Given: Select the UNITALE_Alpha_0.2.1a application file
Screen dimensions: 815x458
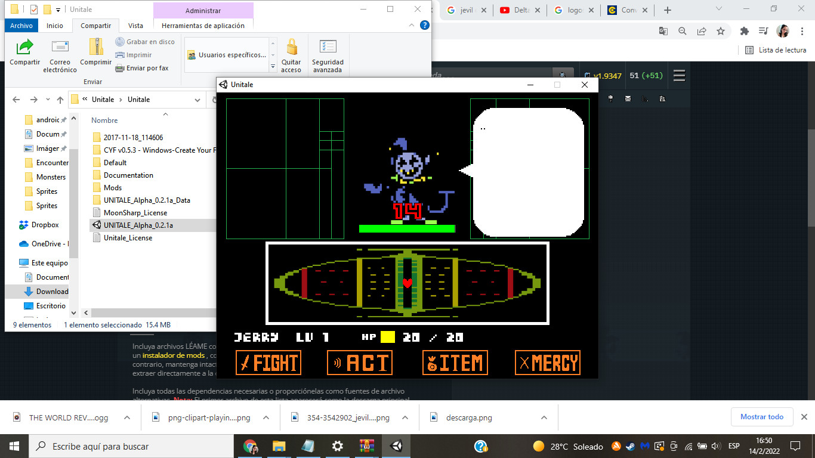Looking at the screenshot, I should click(x=138, y=225).
